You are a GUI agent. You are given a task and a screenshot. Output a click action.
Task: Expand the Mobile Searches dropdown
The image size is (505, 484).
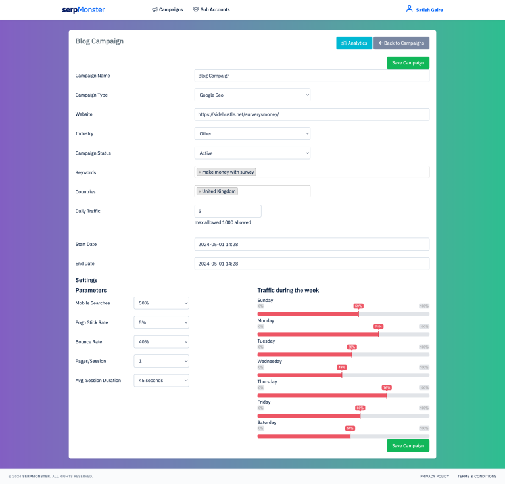coord(161,303)
